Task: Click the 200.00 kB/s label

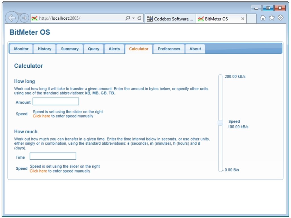Action: (235, 76)
